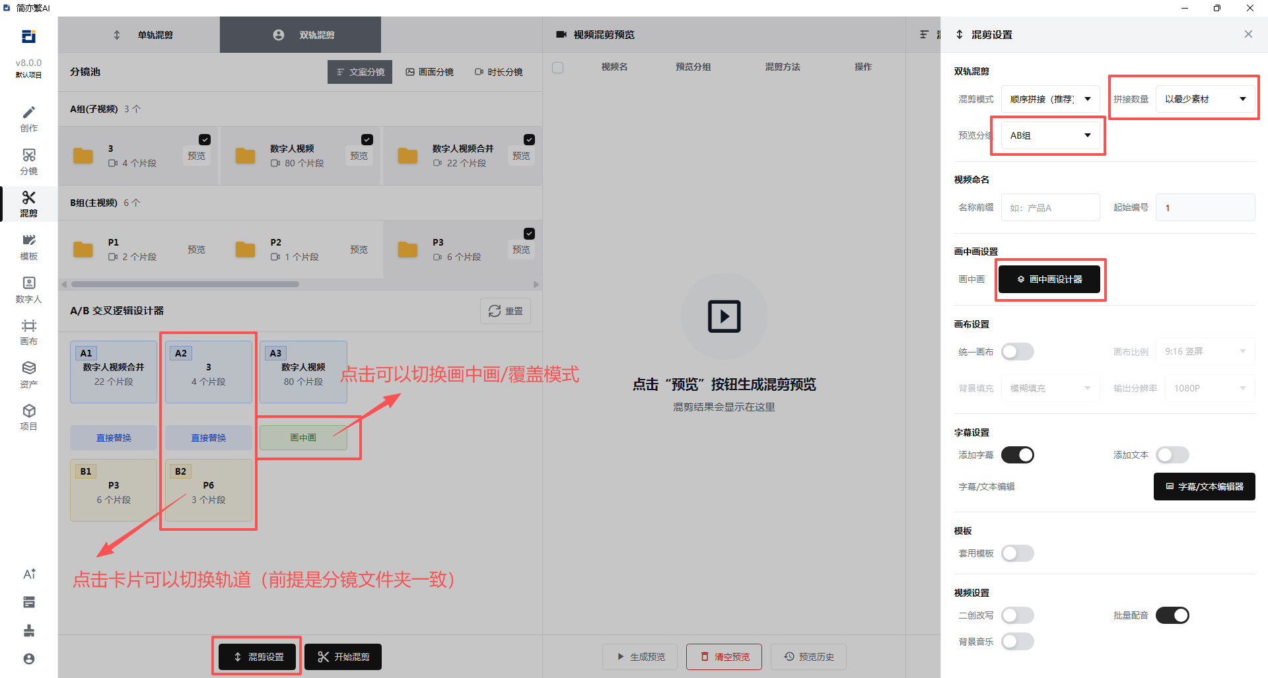This screenshot has width=1268, height=678.
Task: Click the folder icon of group 3
Action: pos(83,156)
